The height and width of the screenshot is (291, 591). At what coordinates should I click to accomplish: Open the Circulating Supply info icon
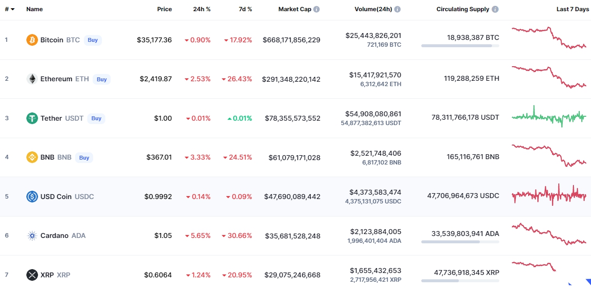coord(495,9)
